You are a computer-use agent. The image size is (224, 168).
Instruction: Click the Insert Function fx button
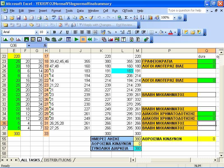click(x=45, y=46)
